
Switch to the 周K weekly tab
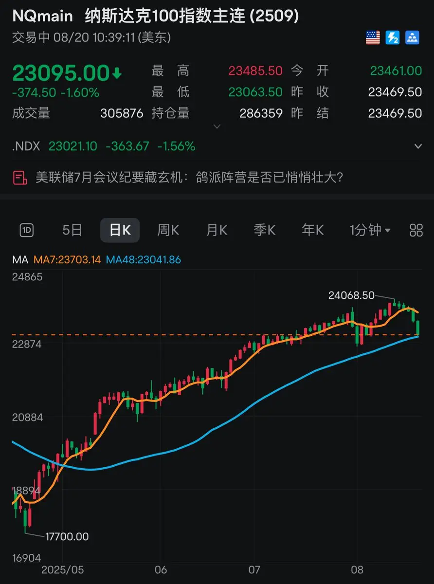click(168, 230)
